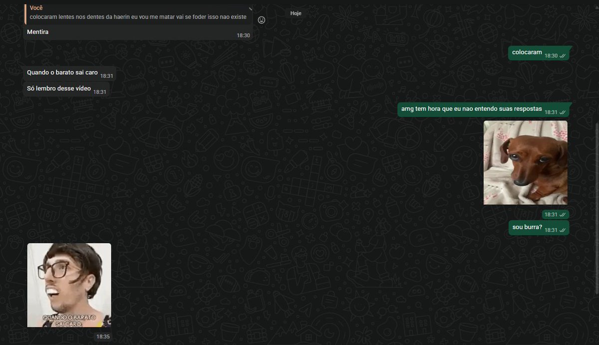Click the "Quando o barato sai caro" message
The image size is (599, 345).
pos(70,73)
